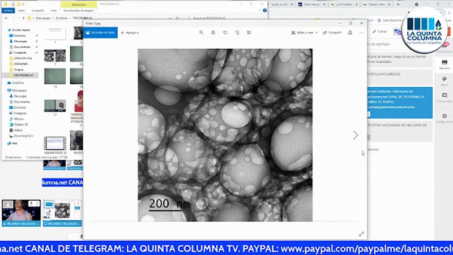453x255 pixels.
Task: Rotate the image using the rotate icon
Action: tap(237, 33)
